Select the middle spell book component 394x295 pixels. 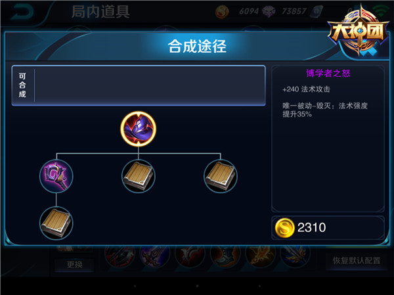[x=138, y=176]
